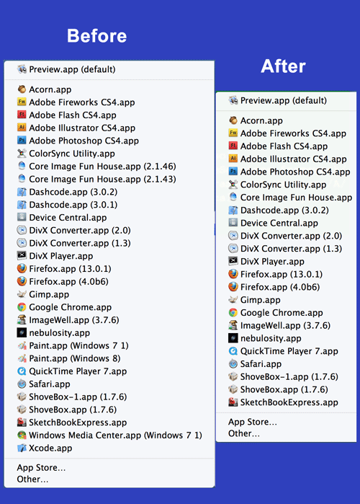Click the Xcode.app icon
This screenshot has width=360, height=504.
[x=22, y=448]
